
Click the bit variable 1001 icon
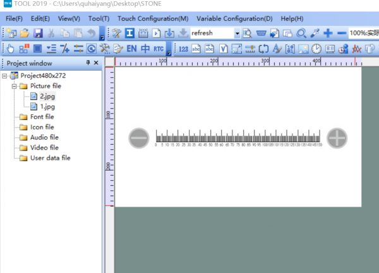[290, 49]
